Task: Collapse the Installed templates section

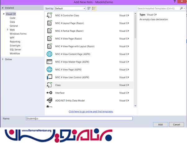Action: pyautogui.click(x=3, y=8)
